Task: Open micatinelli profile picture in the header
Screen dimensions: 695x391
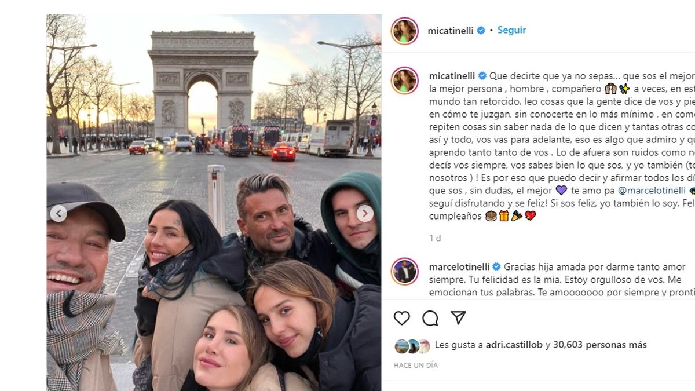Action: [x=404, y=31]
